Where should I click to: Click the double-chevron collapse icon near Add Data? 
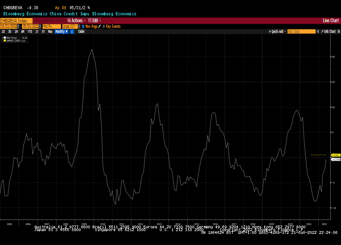click(318, 31)
